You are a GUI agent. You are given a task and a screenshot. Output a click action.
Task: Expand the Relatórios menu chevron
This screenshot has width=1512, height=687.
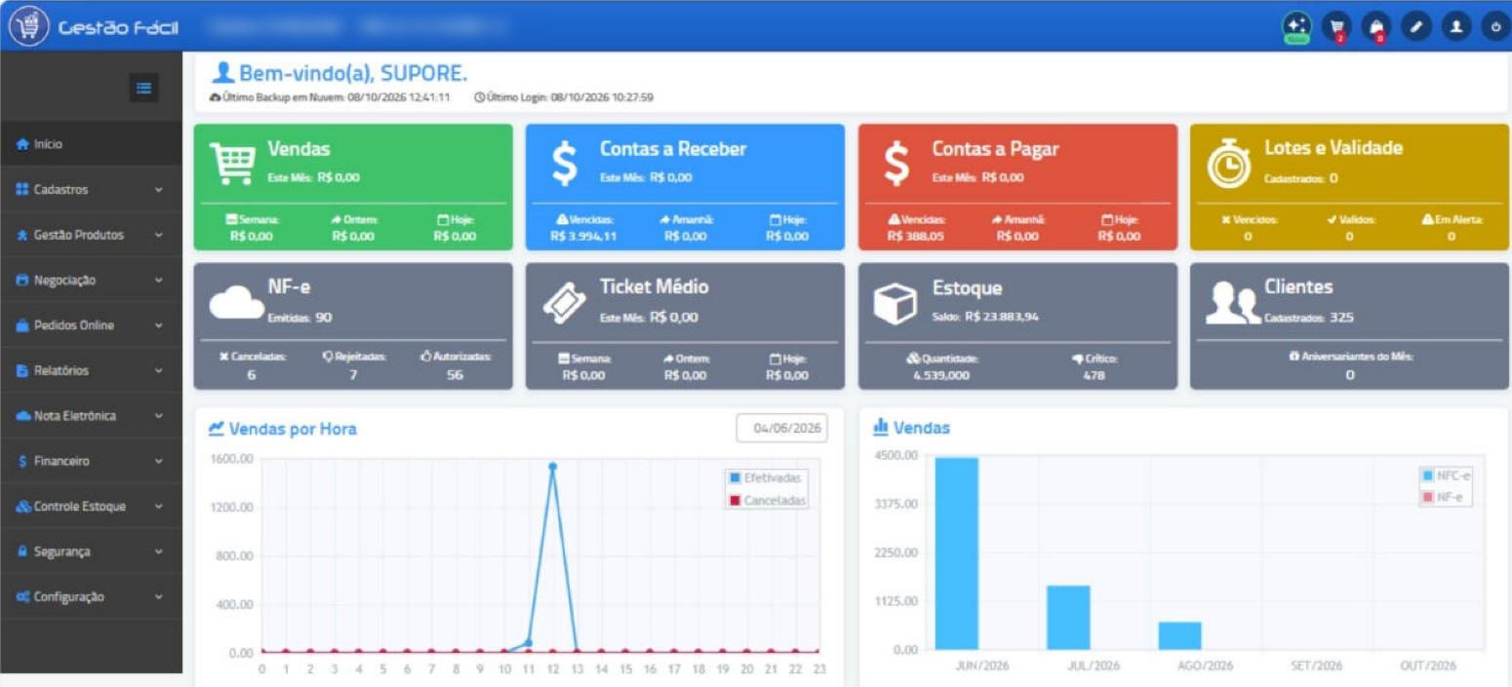(159, 371)
